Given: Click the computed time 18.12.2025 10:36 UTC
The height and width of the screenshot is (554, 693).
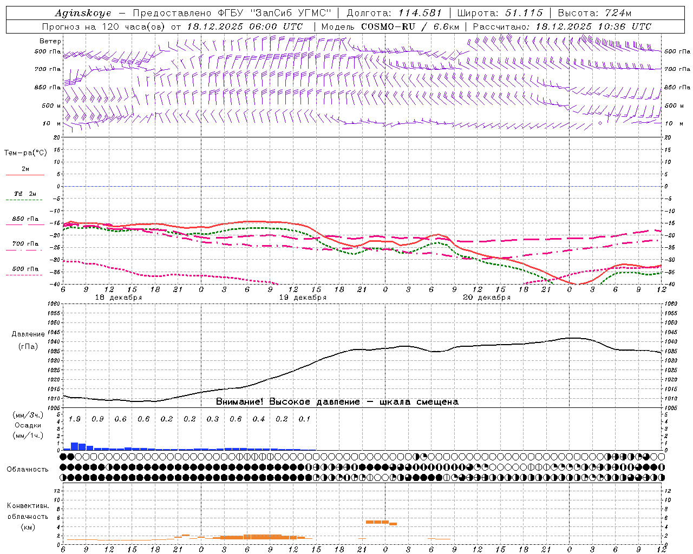Looking at the screenshot, I should click(593, 27).
